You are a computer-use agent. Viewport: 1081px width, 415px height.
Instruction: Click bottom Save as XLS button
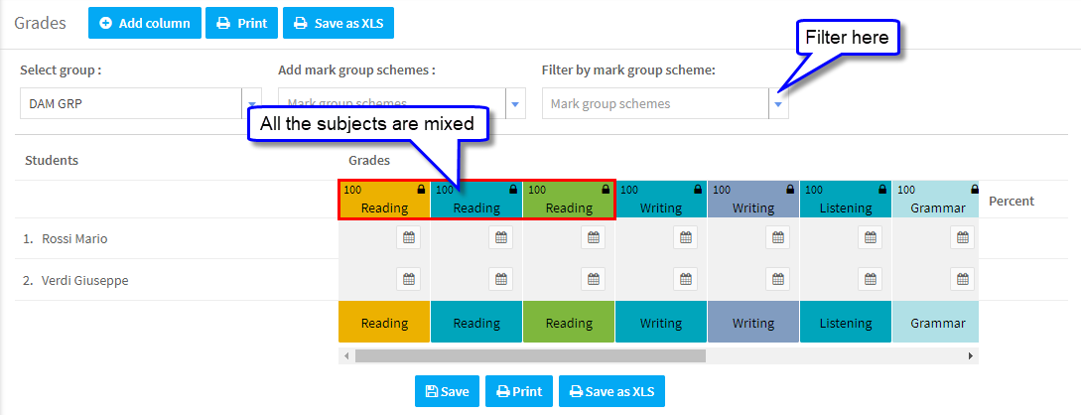611,391
